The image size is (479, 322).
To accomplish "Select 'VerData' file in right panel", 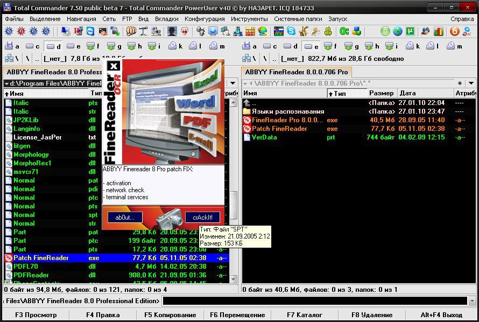I will pyautogui.click(x=359, y=137).
